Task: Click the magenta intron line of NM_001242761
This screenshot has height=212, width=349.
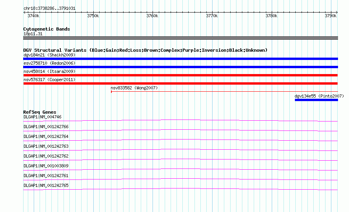Action: 180,179
